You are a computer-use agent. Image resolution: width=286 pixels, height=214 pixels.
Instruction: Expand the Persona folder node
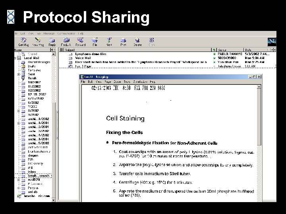tap(19, 188)
